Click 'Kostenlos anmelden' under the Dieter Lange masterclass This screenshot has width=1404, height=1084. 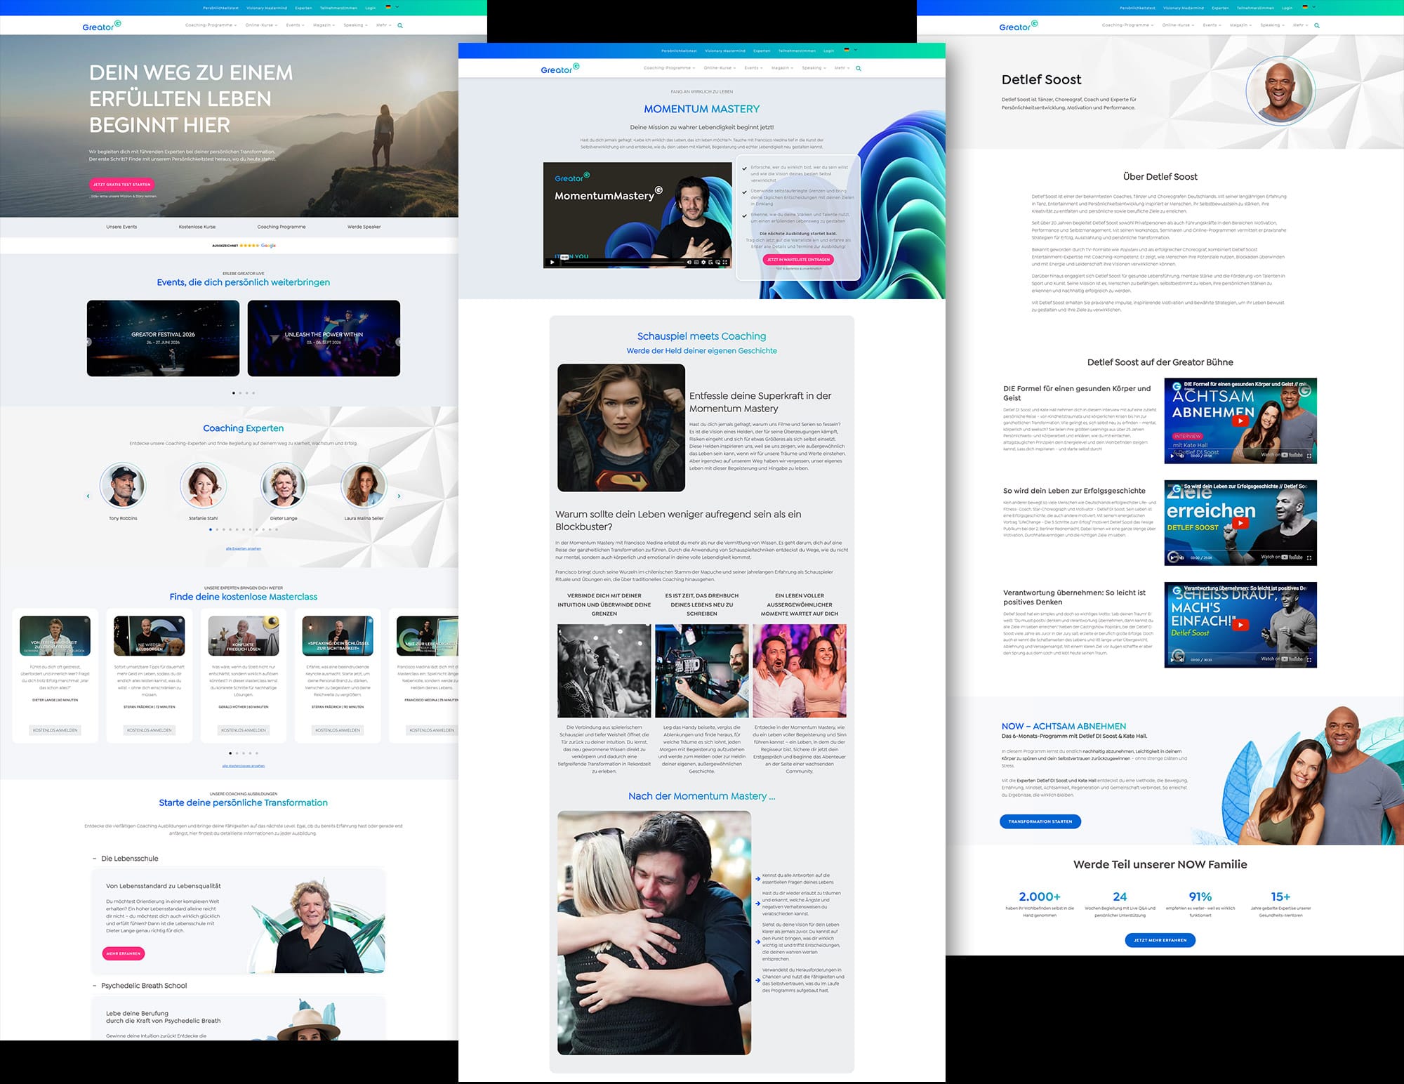click(55, 730)
